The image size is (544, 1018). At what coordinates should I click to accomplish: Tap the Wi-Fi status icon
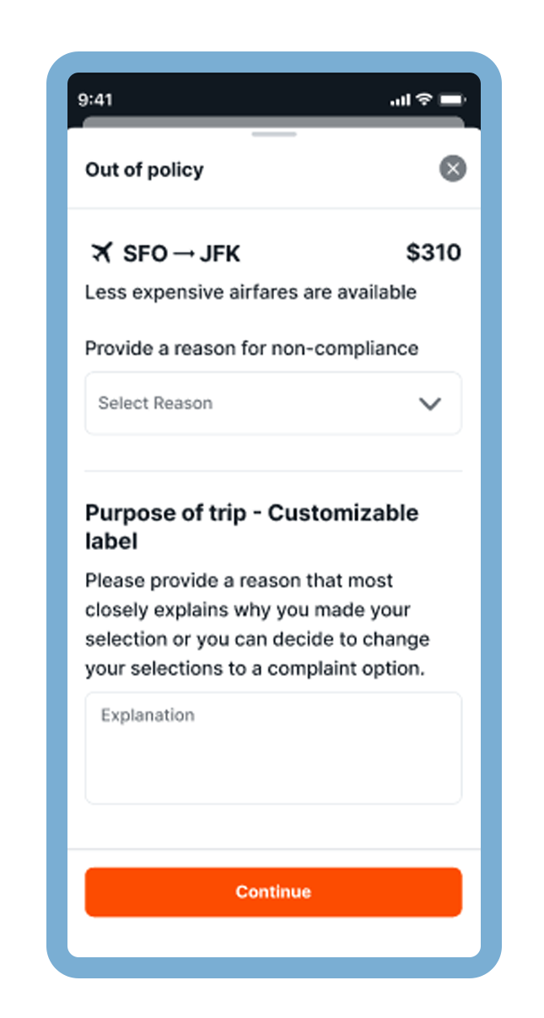tap(424, 100)
